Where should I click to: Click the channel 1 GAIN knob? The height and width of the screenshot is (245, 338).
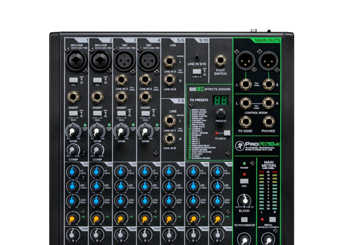pos(73,131)
